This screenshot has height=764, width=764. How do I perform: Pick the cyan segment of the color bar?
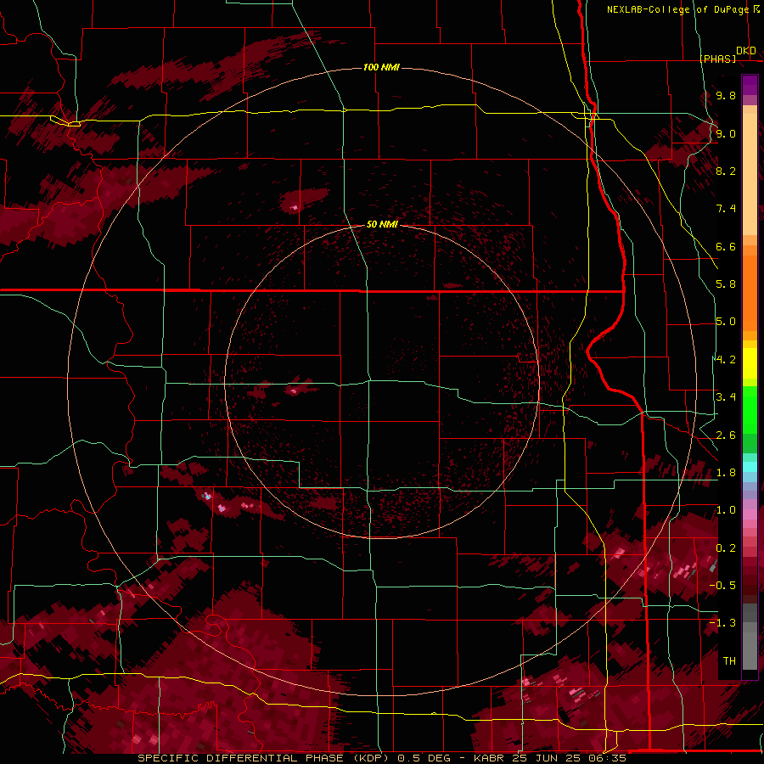pos(750,467)
